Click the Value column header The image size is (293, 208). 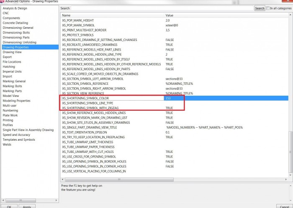(x=226, y=15)
